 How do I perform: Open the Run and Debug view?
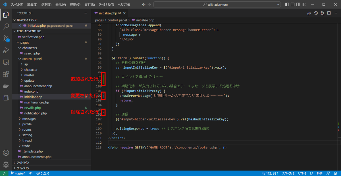6,50
